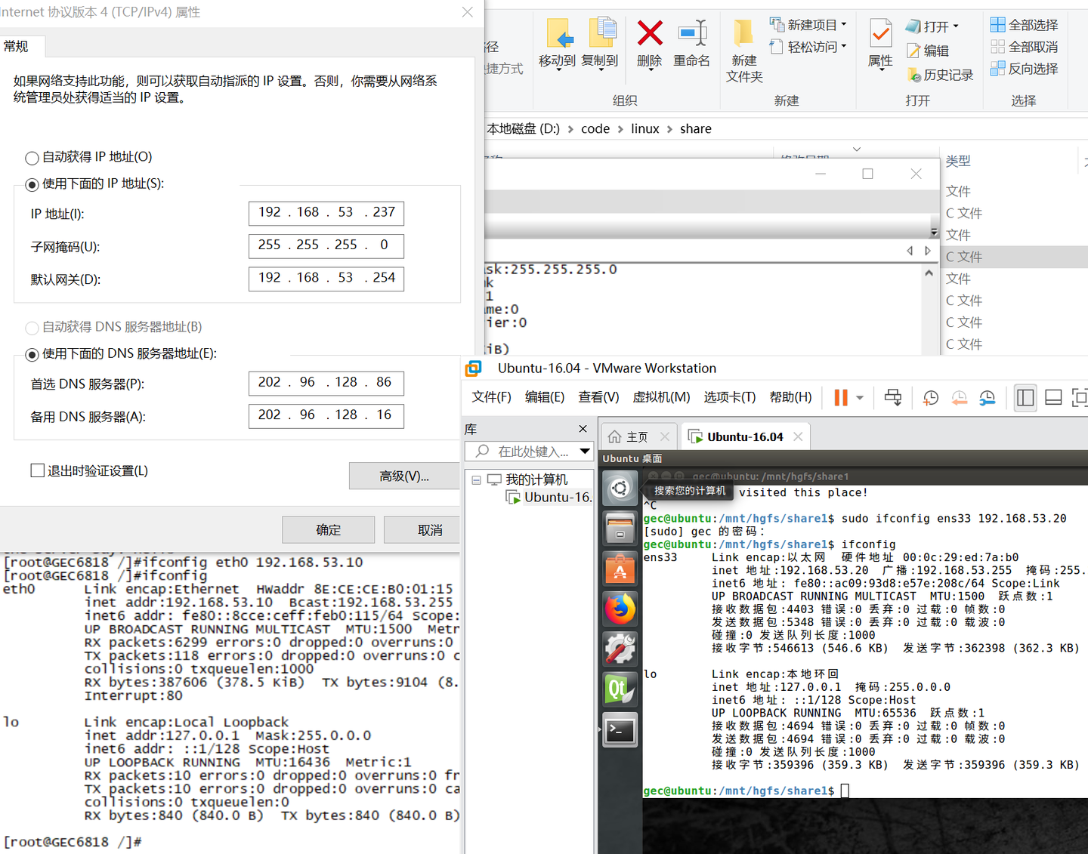Select 自动获得 DNS 服务器地址 option
The height and width of the screenshot is (854, 1088).
pyautogui.click(x=32, y=327)
